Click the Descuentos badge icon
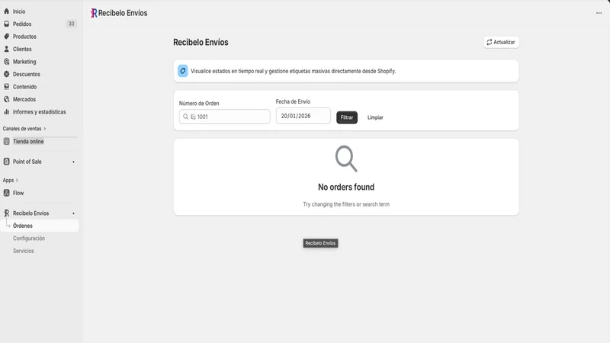Screen dimensions: 610x343 tap(7, 74)
